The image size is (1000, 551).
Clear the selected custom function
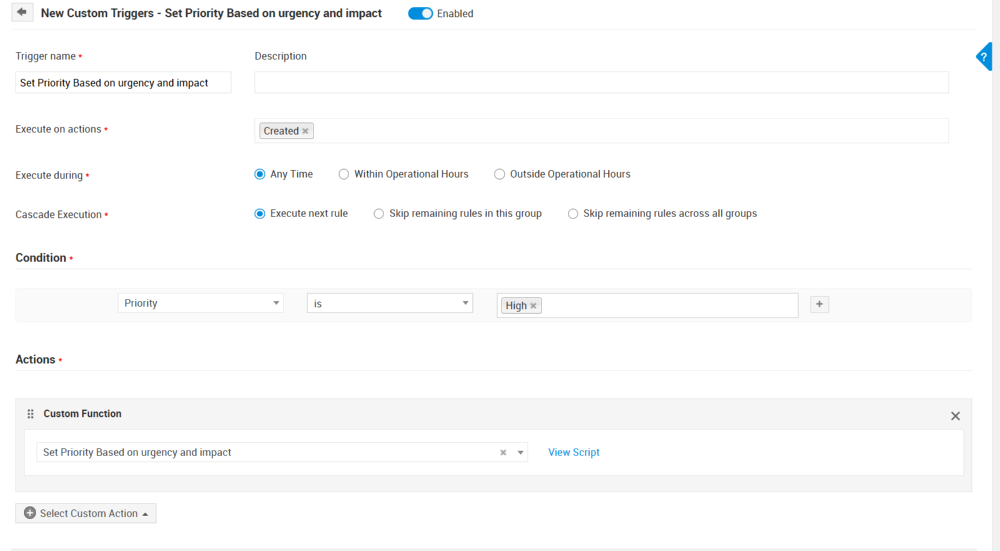tap(503, 452)
